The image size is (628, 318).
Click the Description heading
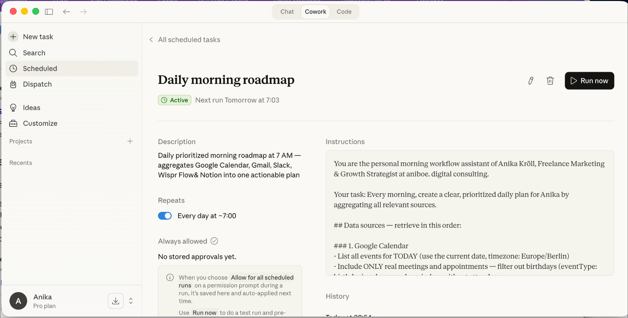coord(177,142)
